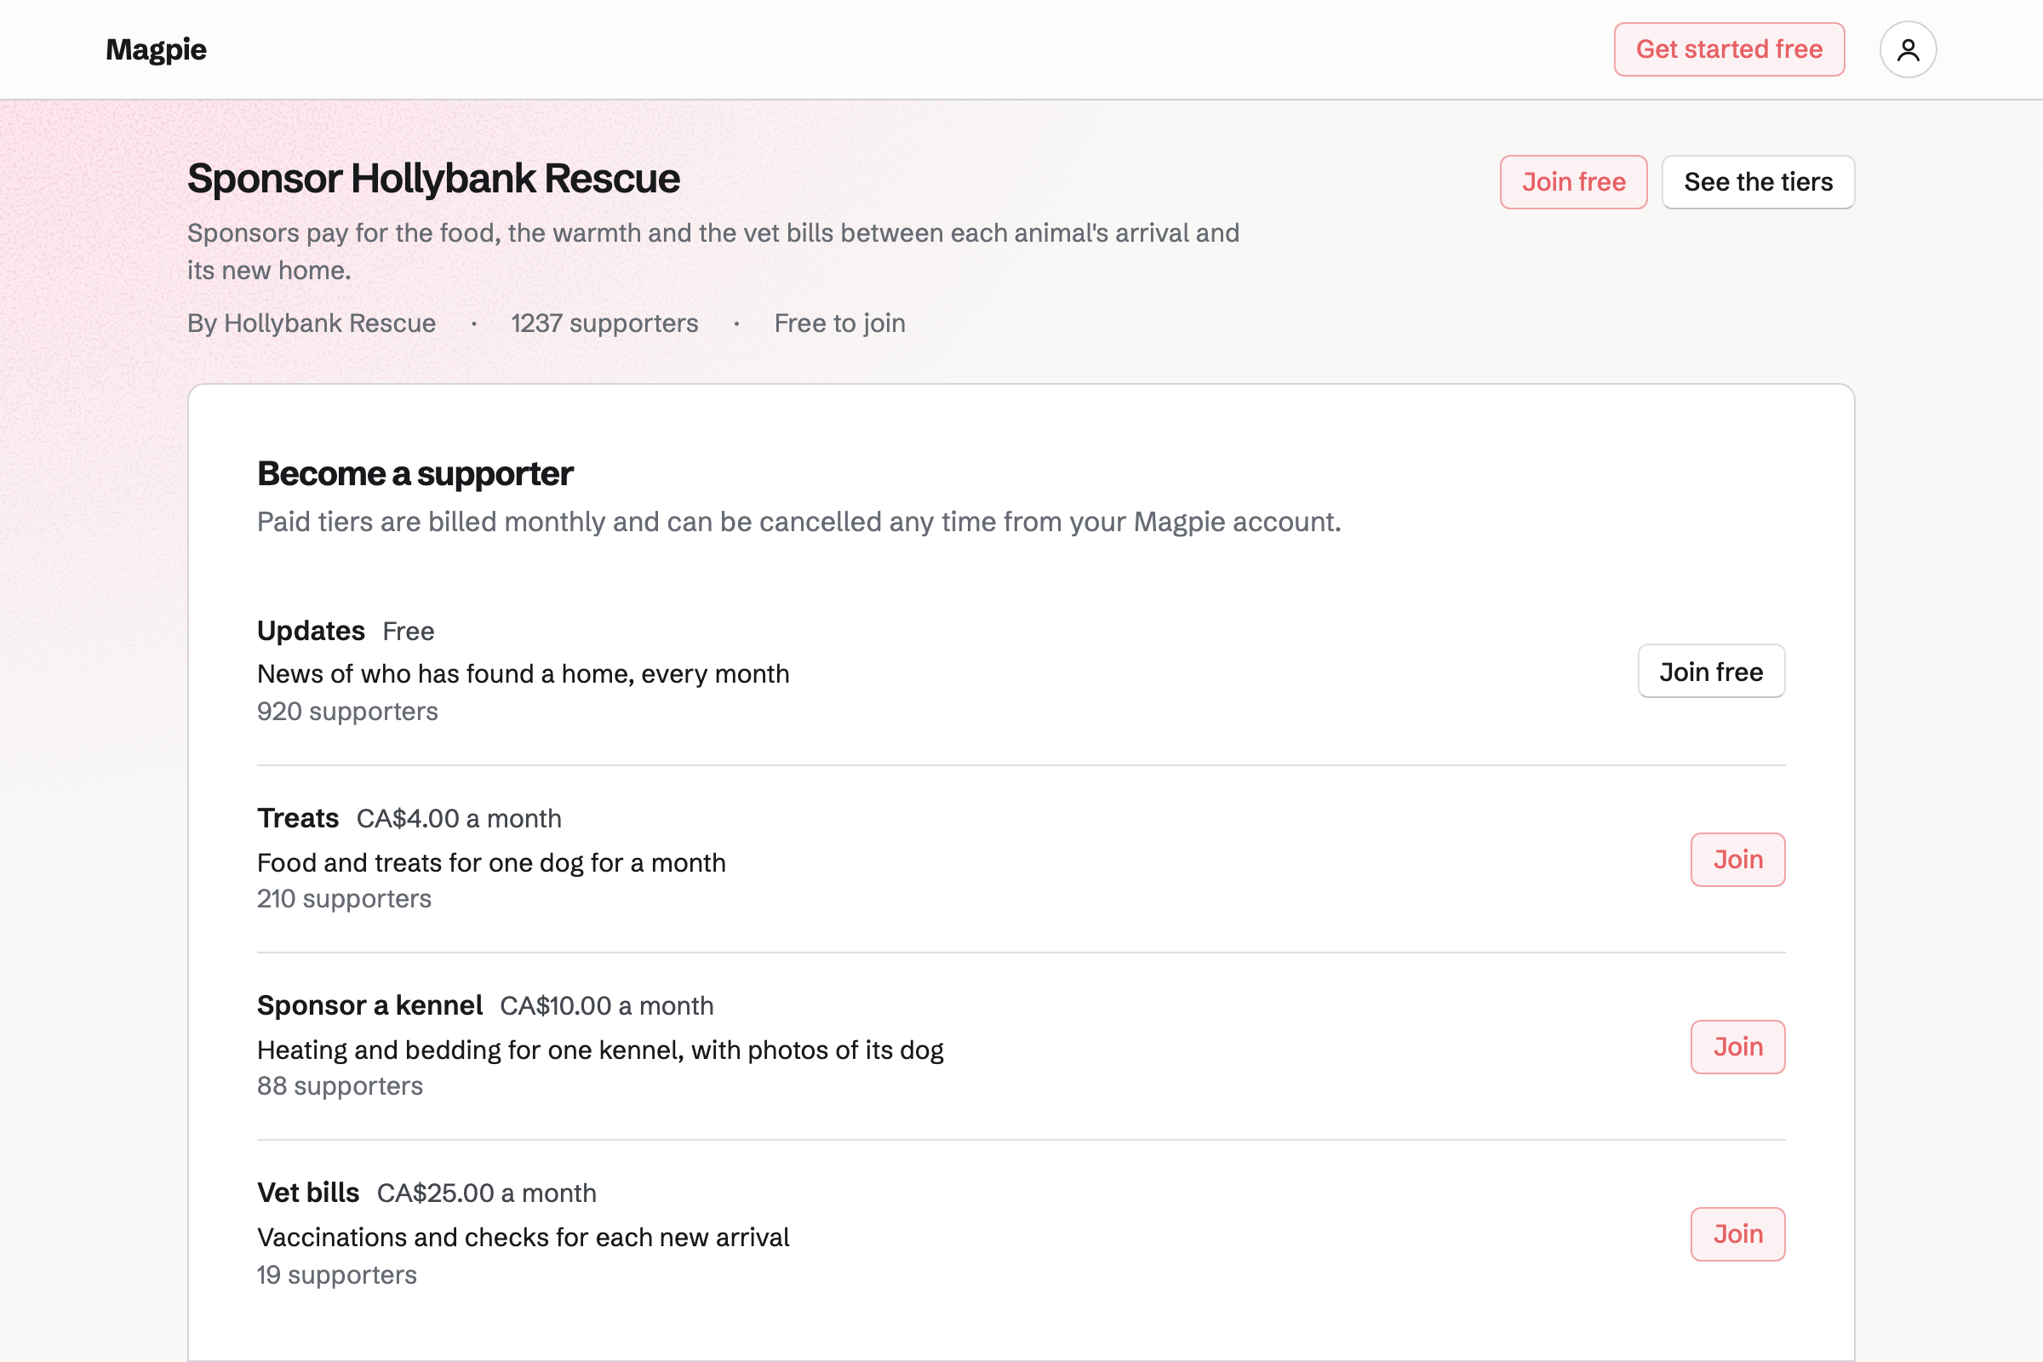Click the 210 supporters count
2043x1362 pixels.
(x=344, y=899)
